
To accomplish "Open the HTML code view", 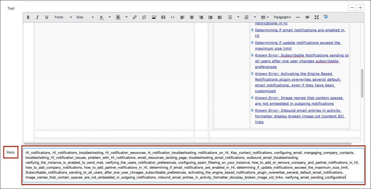I will click(173, 17).
